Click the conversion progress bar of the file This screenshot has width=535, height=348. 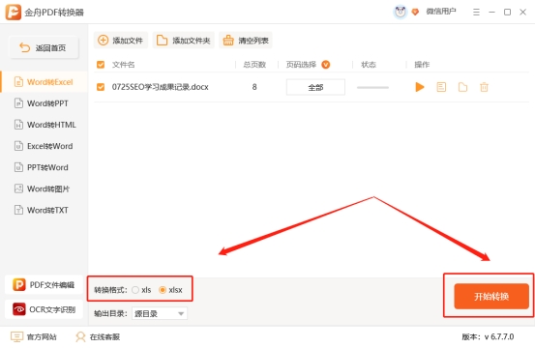pyautogui.click(x=372, y=87)
